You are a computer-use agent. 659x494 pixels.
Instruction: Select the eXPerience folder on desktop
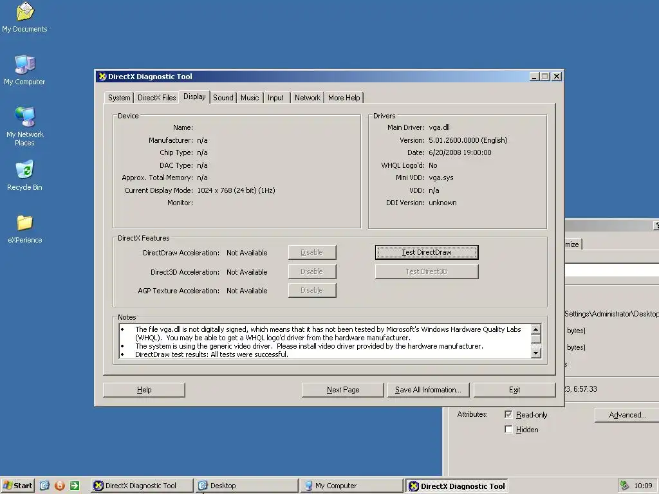[25, 229]
